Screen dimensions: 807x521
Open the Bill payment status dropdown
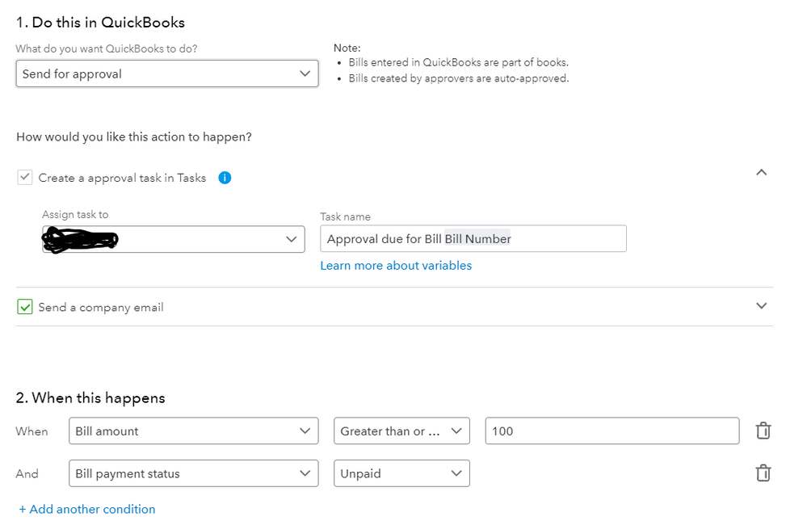[192, 473]
